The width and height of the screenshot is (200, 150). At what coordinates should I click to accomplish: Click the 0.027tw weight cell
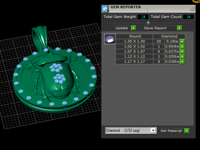tap(172, 52)
